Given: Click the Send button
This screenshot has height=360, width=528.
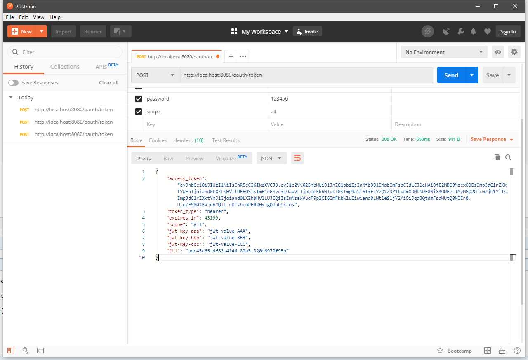Looking at the screenshot, I should pos(451,75).
